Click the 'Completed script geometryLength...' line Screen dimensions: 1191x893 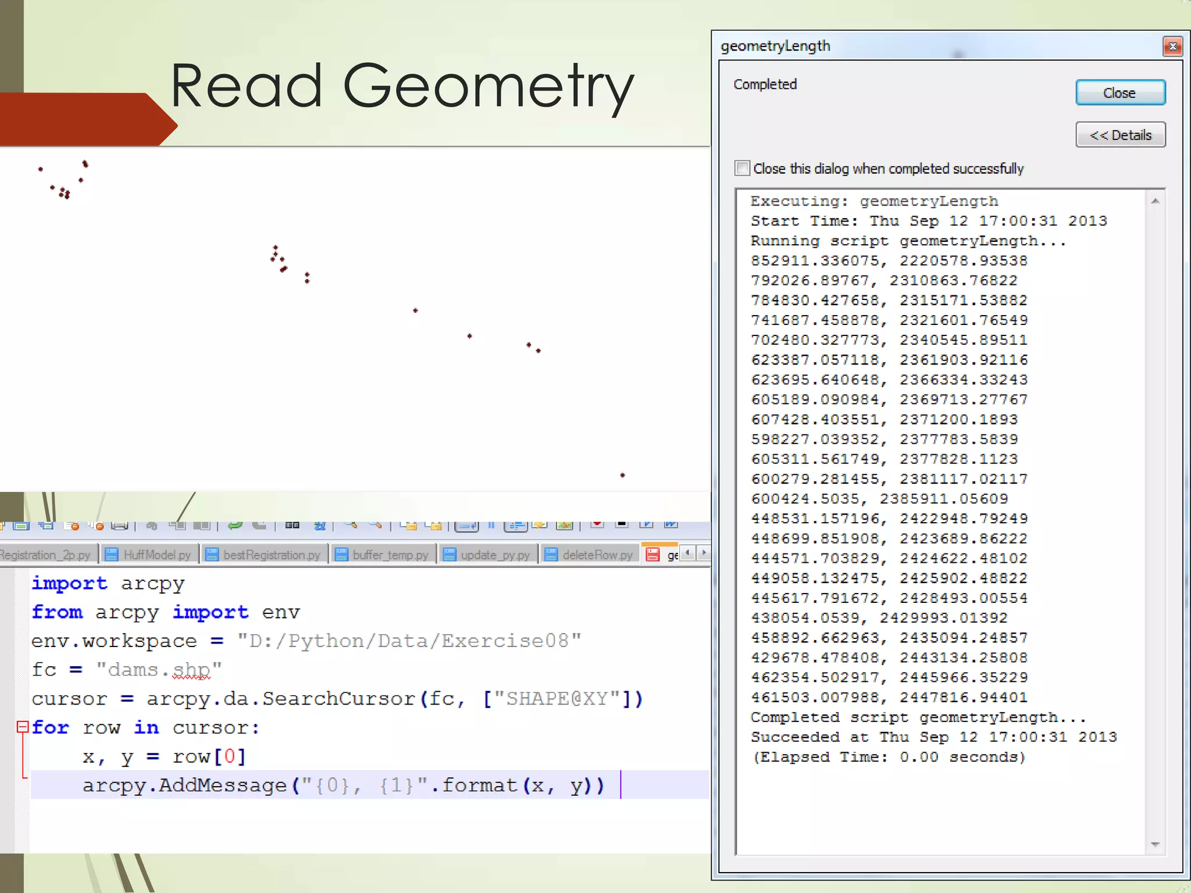pos(918,717)
